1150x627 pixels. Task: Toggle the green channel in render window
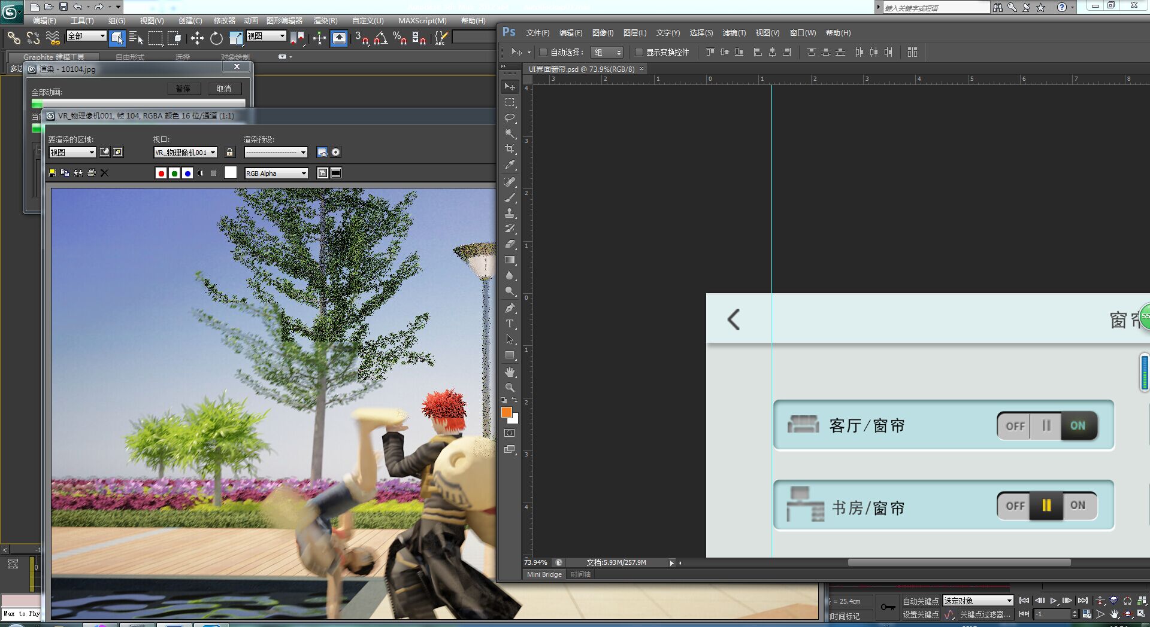[x=174, y=173]
